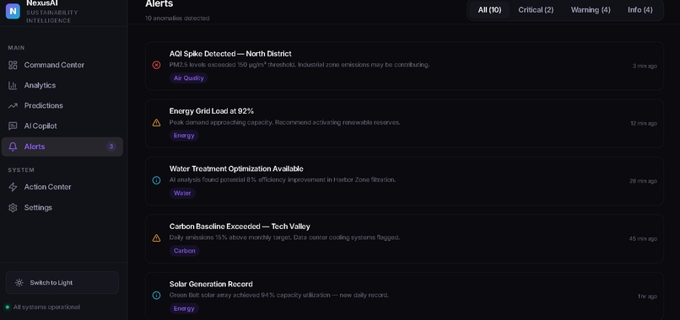Click the Water category tag
Screen dimensions: 680x320
(182, 193)
